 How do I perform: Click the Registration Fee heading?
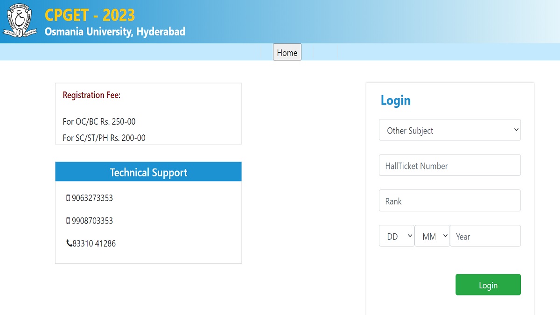[x=91, y=95]
